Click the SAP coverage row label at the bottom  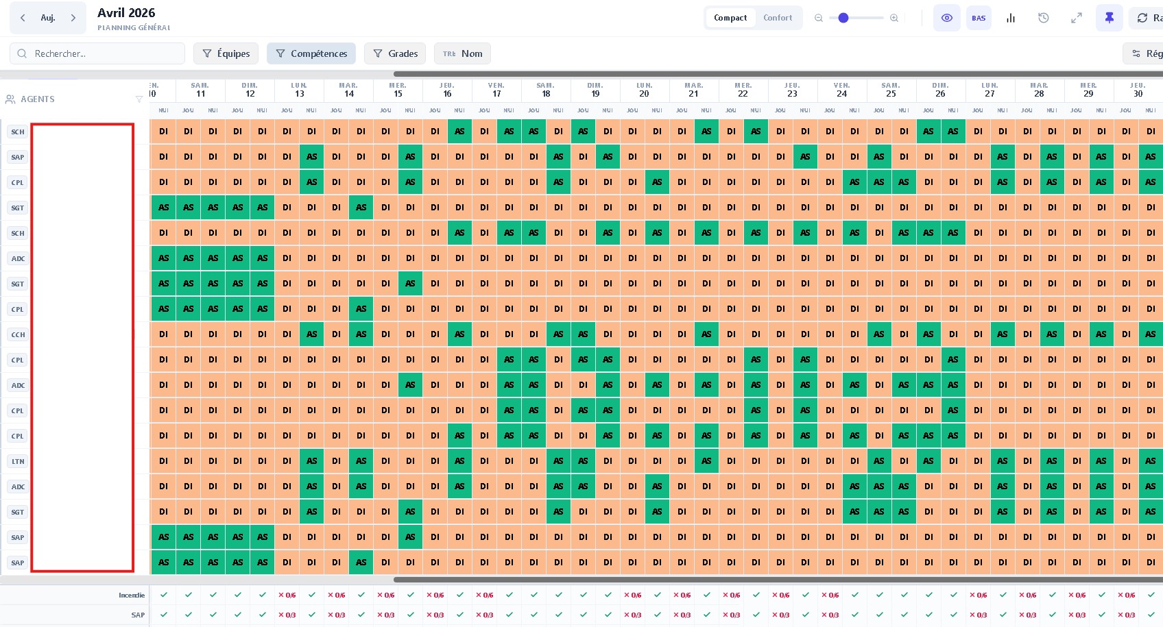point(138,615)
